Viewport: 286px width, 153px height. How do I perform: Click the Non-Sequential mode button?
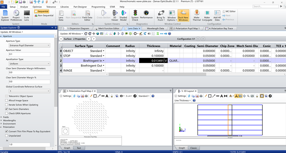point(44,16)
